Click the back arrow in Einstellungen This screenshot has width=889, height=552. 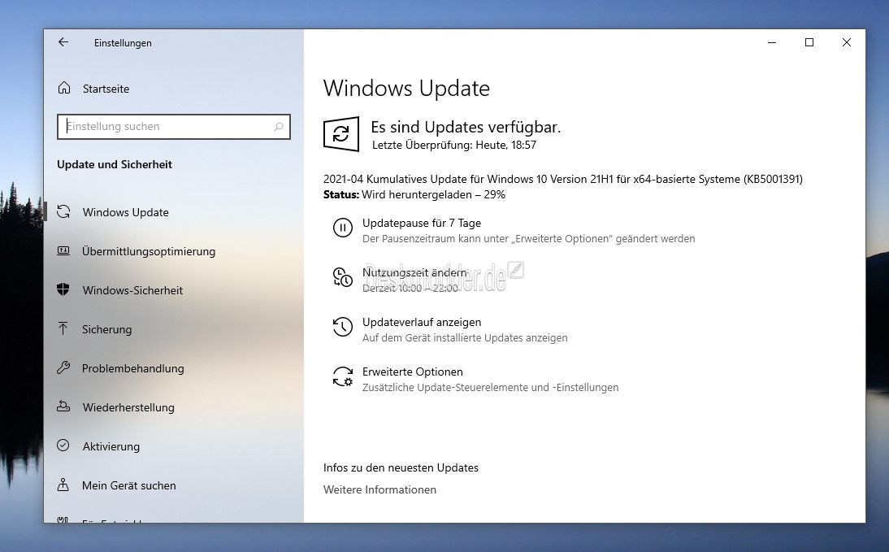coord(63,42)
